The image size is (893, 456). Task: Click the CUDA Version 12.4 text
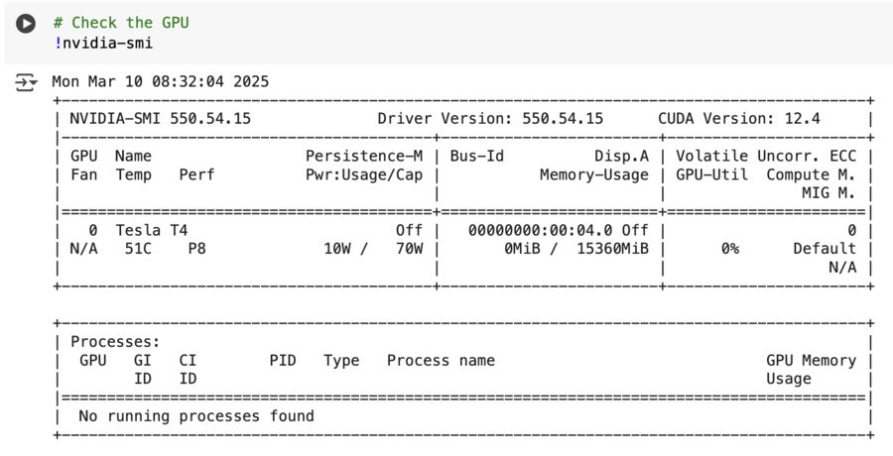(x=739, y=119)
